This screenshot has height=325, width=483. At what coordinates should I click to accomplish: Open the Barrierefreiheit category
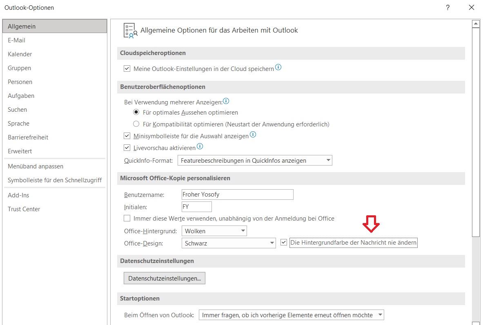tap(55, 137)
